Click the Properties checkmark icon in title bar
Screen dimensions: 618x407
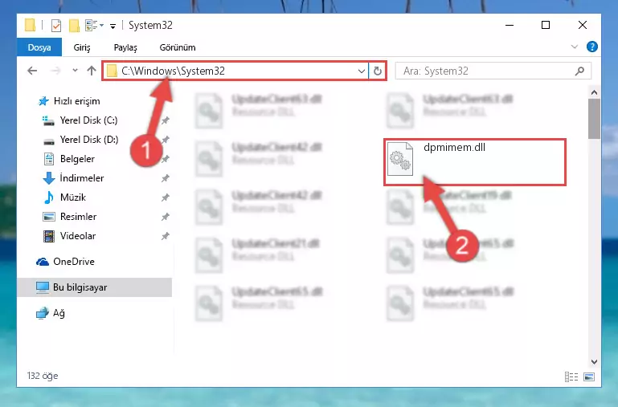56,26
